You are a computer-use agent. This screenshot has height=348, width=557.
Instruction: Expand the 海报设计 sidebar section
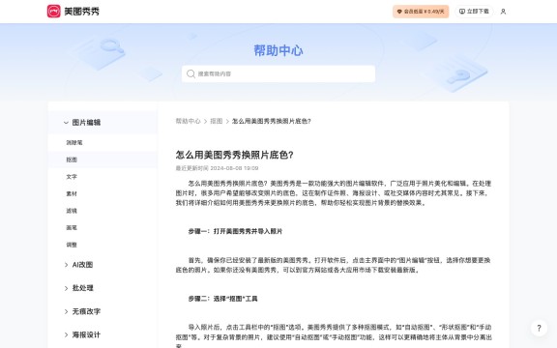coord(103,334)
